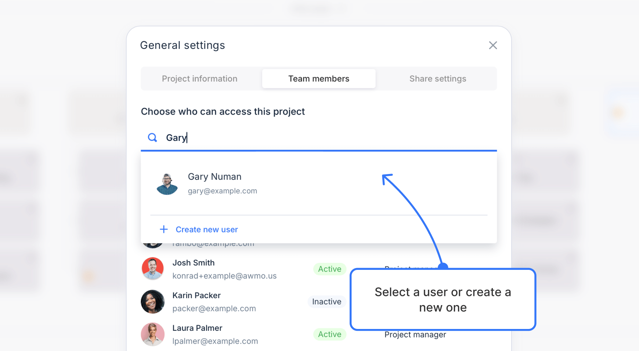Click Gary Numan's avatar in search results

click(167, 183)
